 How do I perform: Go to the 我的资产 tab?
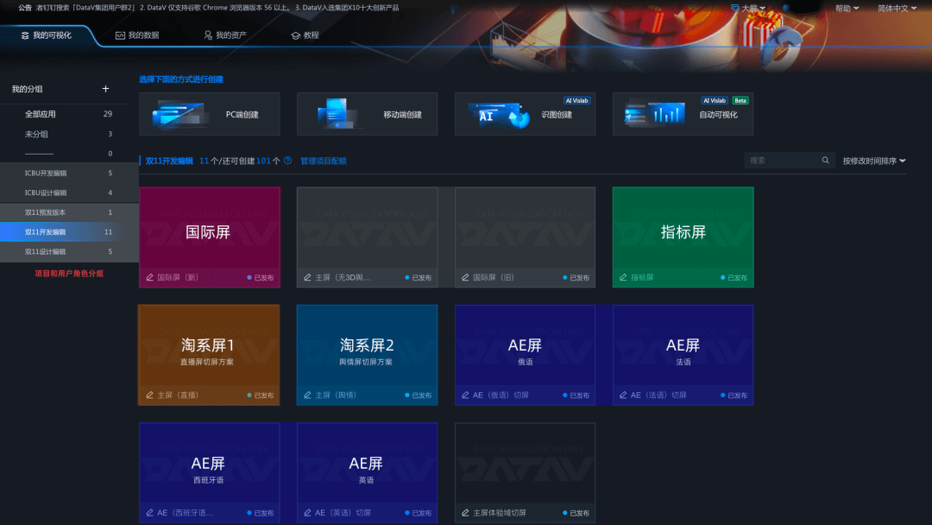(x=225, y=35)
